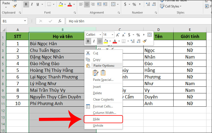Toggle Italic in the mini toolbar
This screenshot has height=133, width=212.
click(x=94, y=41)
